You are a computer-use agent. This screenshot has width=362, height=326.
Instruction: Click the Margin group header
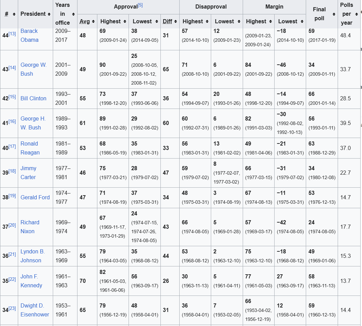(x=274, y=7)
